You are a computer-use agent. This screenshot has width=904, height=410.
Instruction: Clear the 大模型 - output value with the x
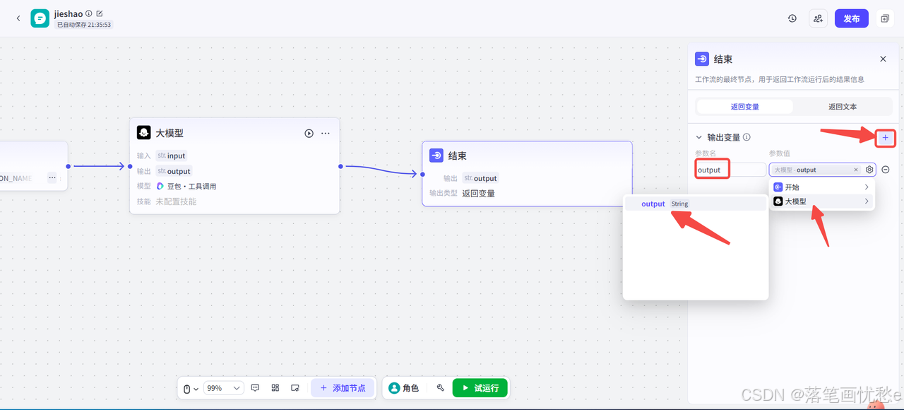click(855, 170)
